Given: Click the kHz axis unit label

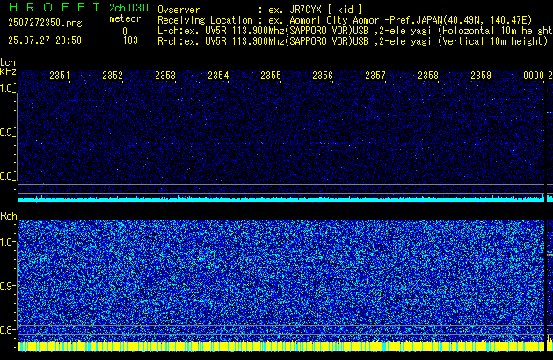Looking at the screenshot, I should coord(8,71).
